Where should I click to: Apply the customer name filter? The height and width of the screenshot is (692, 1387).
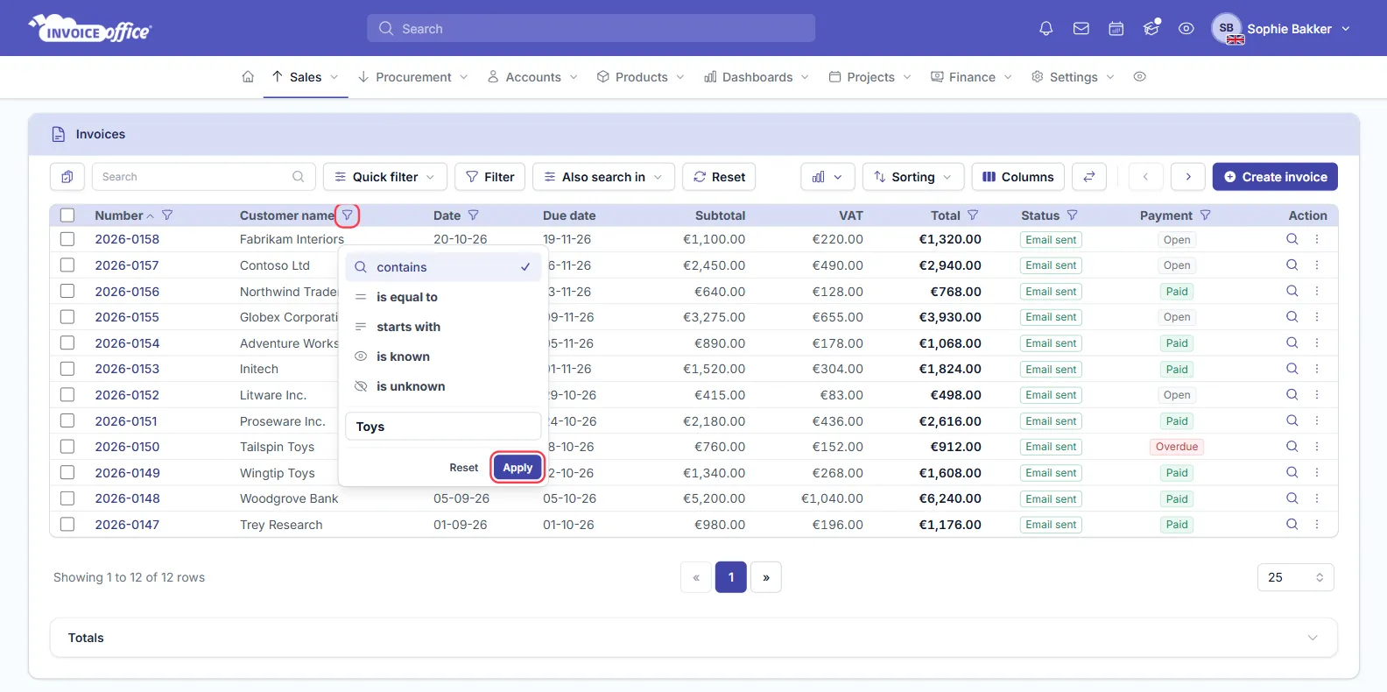coord(517,468)
